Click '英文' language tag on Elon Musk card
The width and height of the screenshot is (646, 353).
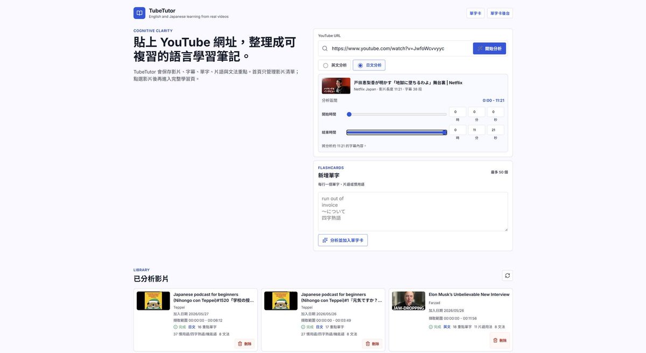point(447,327)
